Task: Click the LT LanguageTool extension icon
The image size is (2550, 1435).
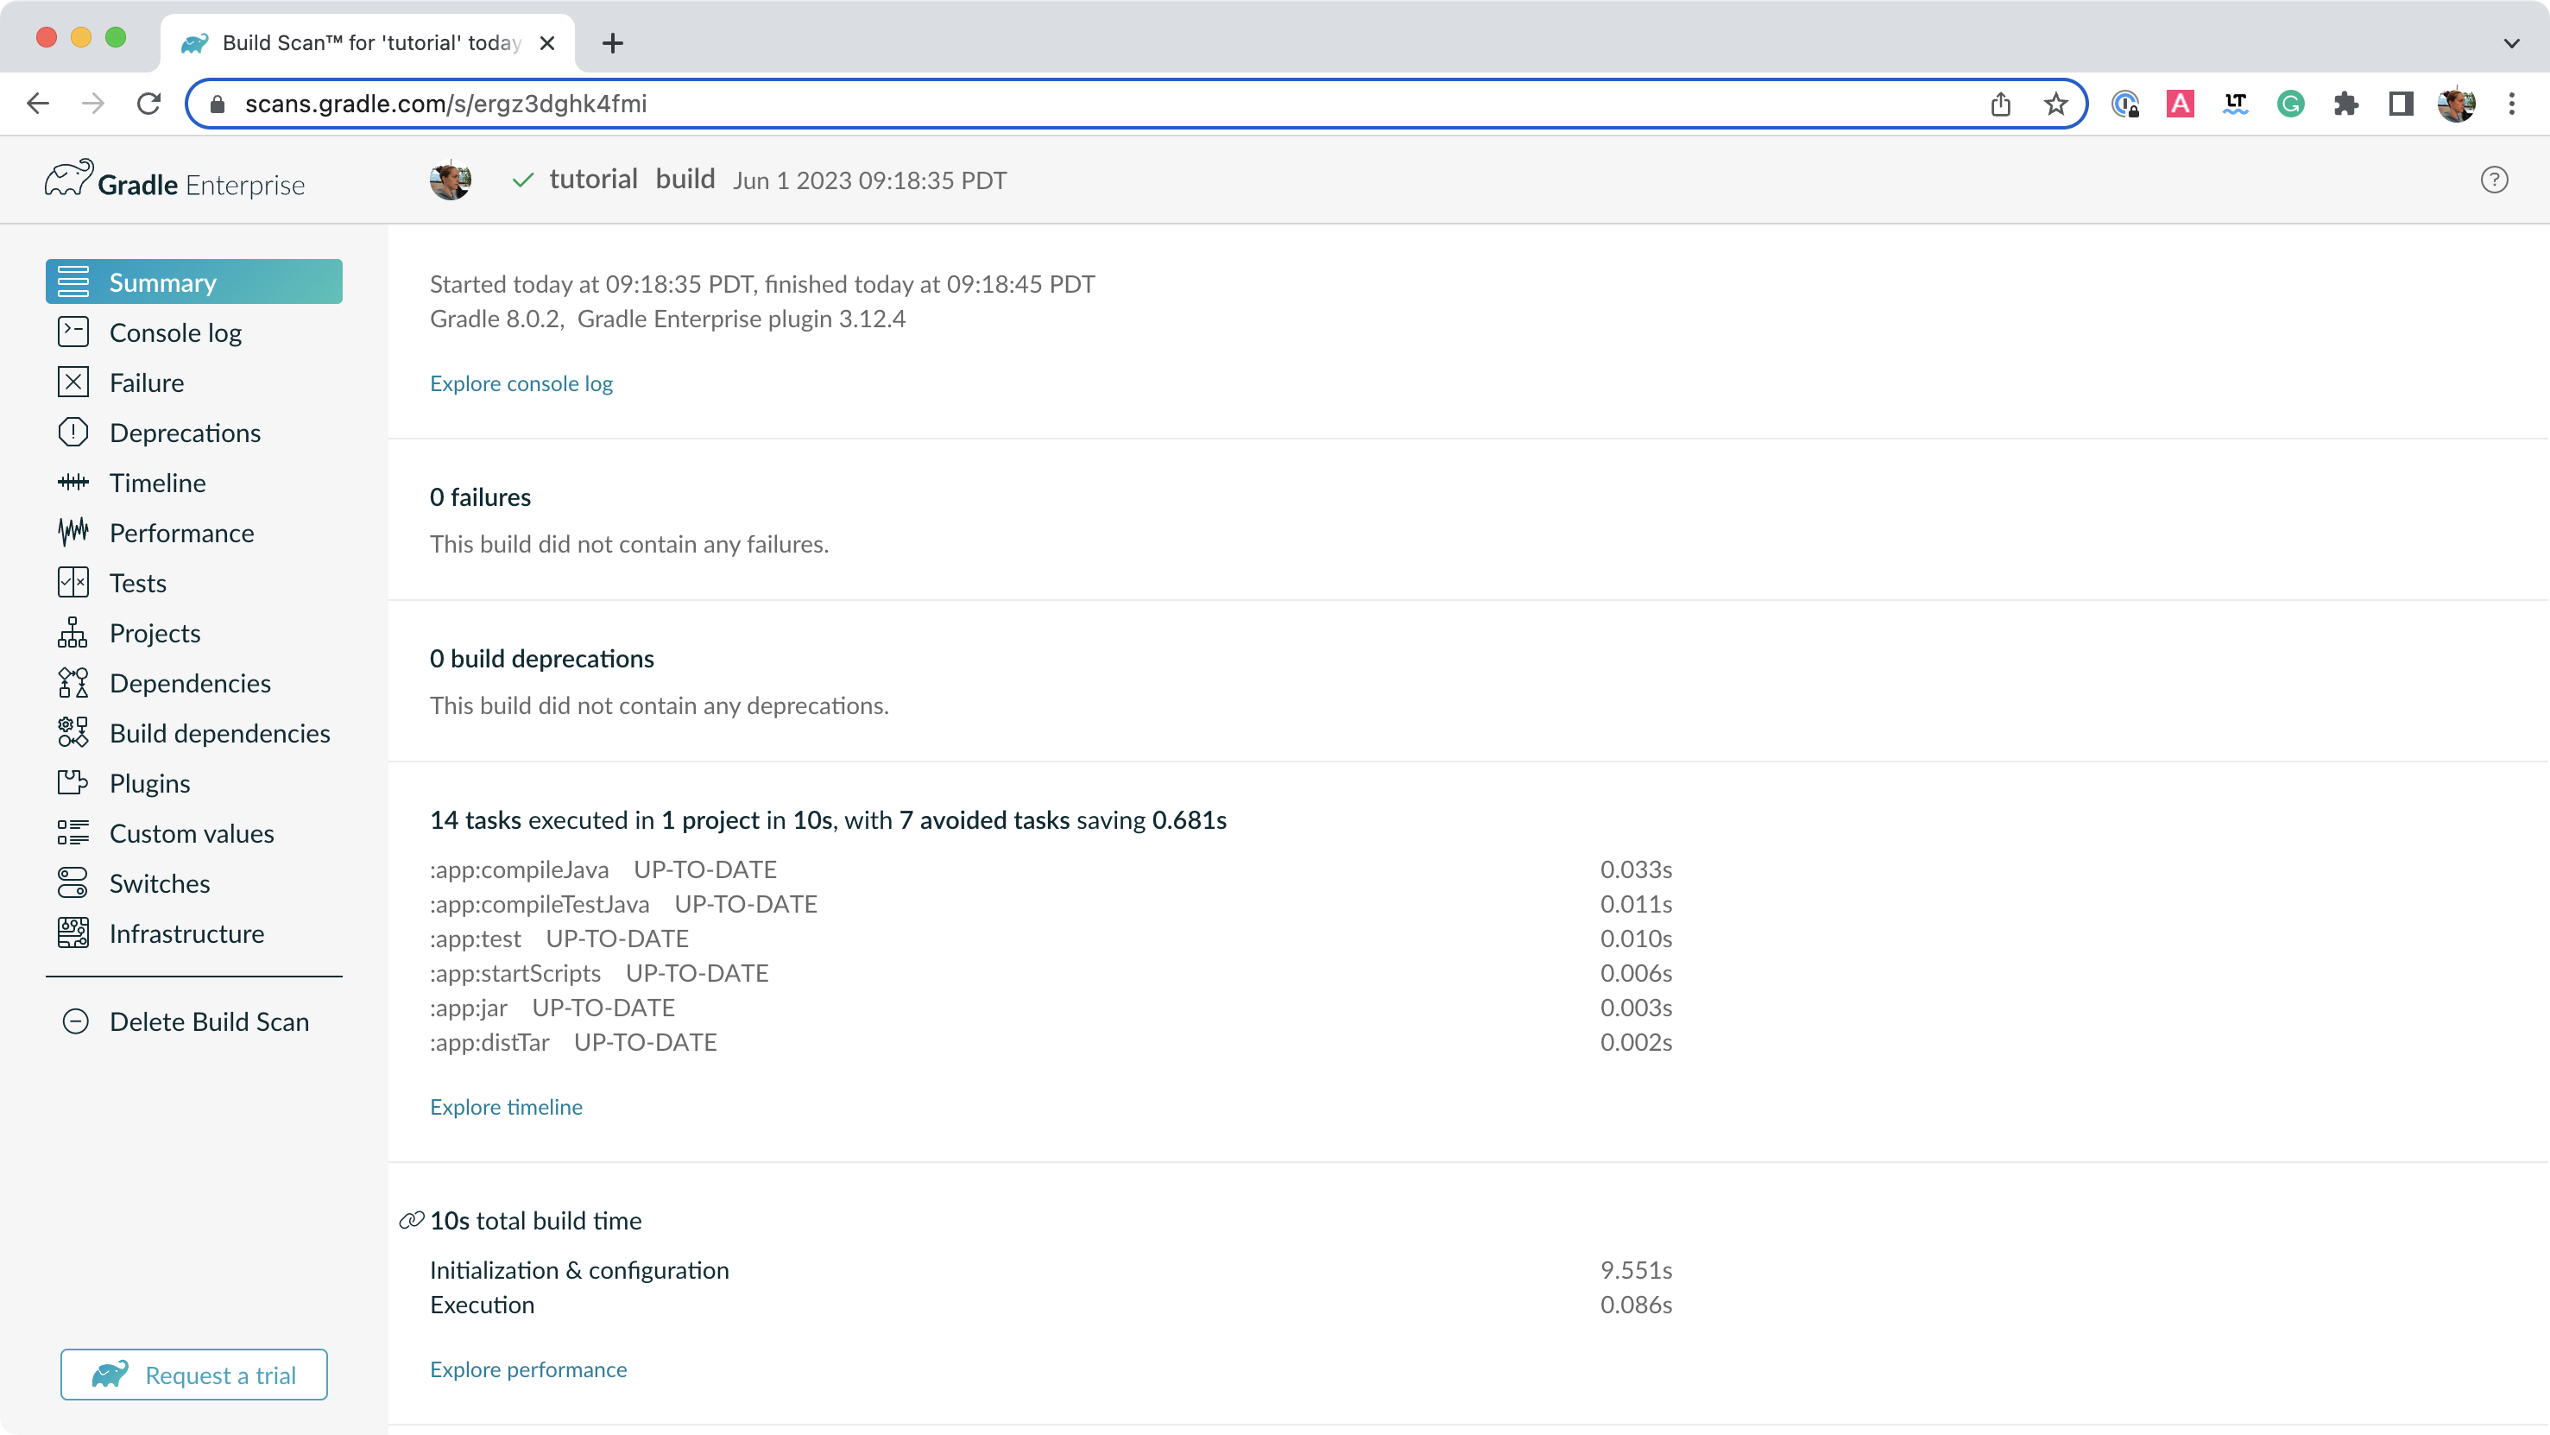Action: [2235, 104]
